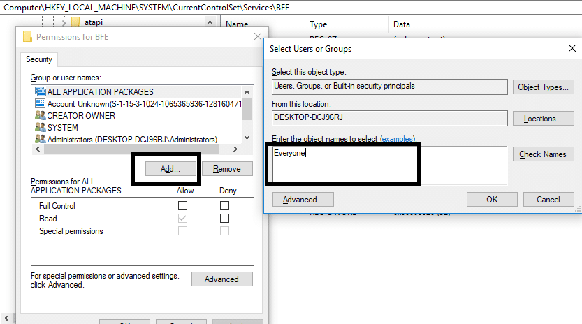Click the Account Unknown entry icon
The height and width of the screenshot is (324, 582).
[40, 103]
